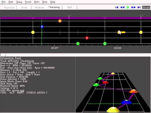Select the *Amazing difficulty tab
The width and height of the screenshot is (151, 113).
tap(54, 7)
